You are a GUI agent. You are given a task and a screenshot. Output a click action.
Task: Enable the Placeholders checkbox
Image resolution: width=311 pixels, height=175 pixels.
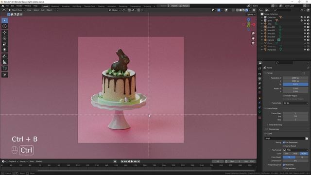(284, 168)
